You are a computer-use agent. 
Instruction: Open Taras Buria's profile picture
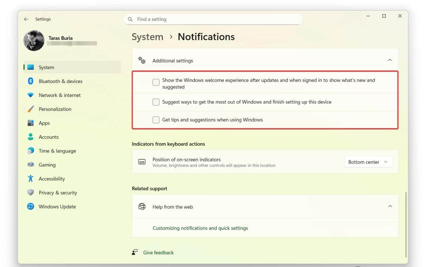34,41
